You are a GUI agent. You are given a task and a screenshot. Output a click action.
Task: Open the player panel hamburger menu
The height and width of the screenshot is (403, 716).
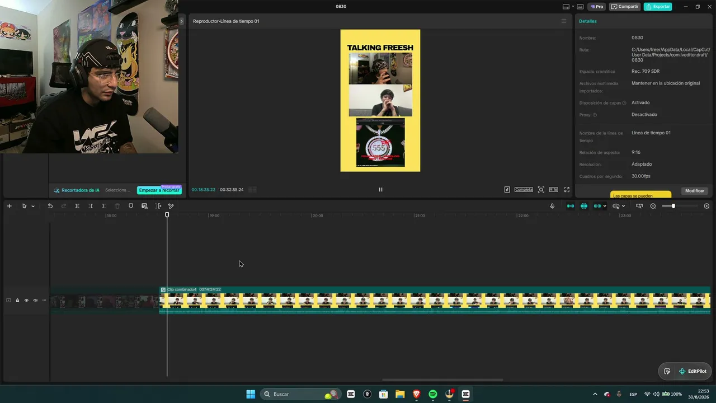564,21
